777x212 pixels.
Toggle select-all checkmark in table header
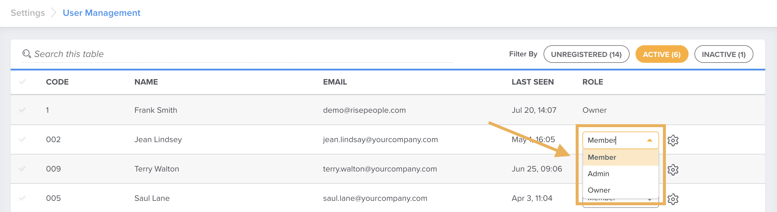[22, 82]
